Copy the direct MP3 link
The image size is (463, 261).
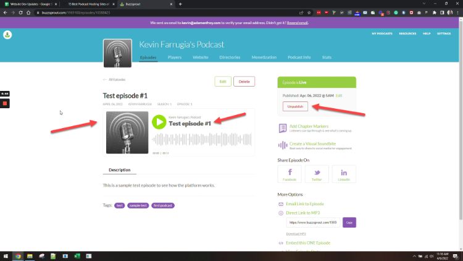point(349,223)
